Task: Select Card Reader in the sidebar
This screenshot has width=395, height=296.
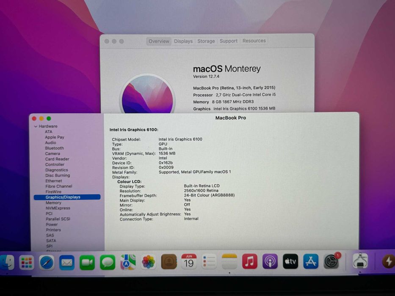Action: pyautogui.click(x=57, y=159)
